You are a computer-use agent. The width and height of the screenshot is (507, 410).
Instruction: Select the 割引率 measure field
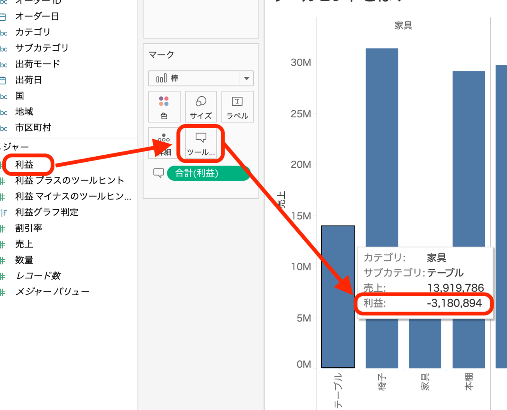point(29,228)
